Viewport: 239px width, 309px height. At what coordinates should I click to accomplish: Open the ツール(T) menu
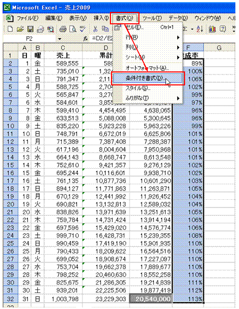pos(152,18)
